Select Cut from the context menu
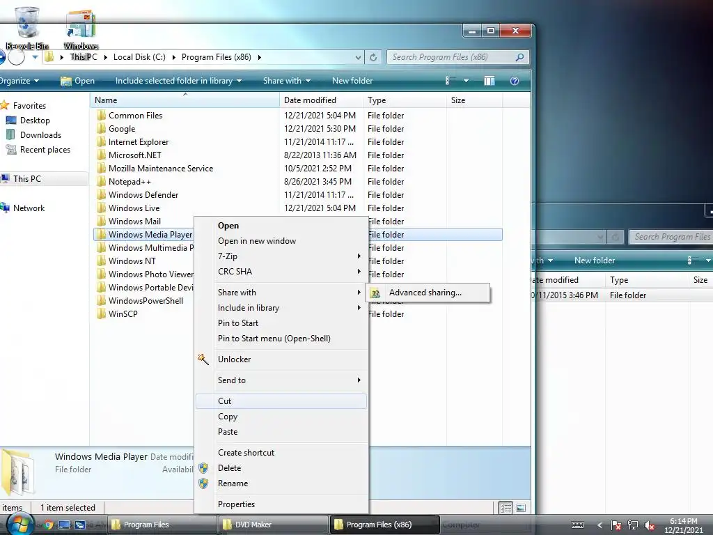Screen dimensions: 713x535 [281, 401]
